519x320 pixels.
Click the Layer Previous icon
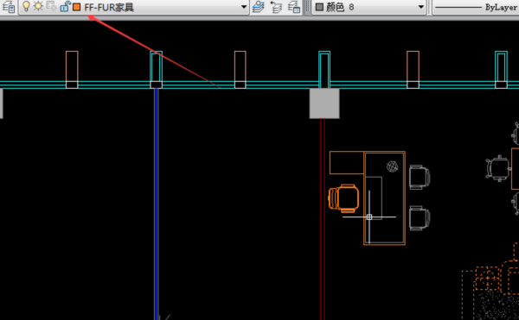pyautogui.click(x=276, y=7)
